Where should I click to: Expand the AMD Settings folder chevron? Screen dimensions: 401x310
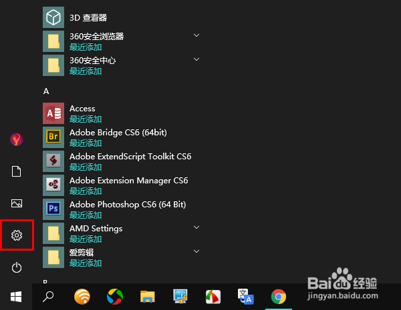196,227
